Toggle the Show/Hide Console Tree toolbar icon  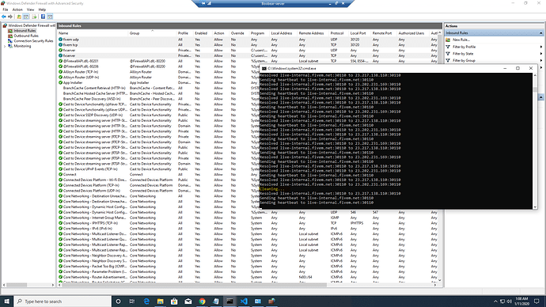coord(26,17)
